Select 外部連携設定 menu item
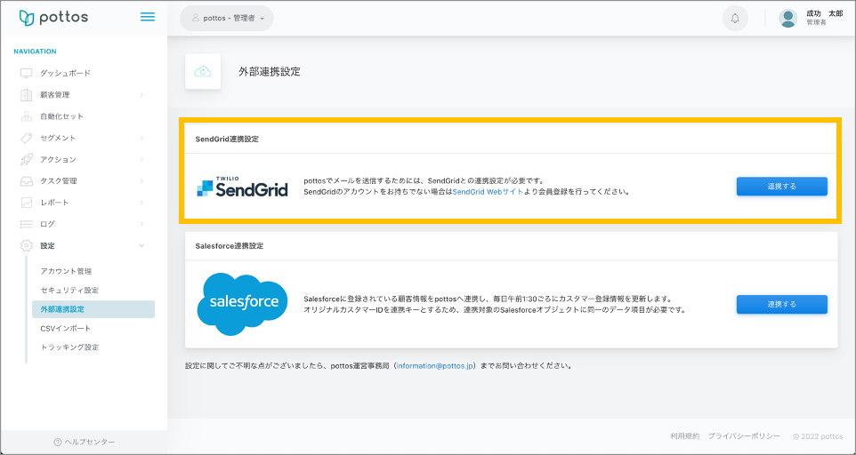Image resolution: width=856 pixels, height=455 pixels. click(x=93, y=309)
